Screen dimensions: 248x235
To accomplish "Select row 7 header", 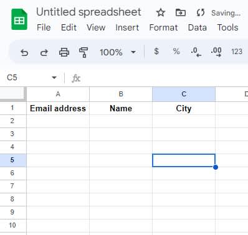I will click(12, 187).
